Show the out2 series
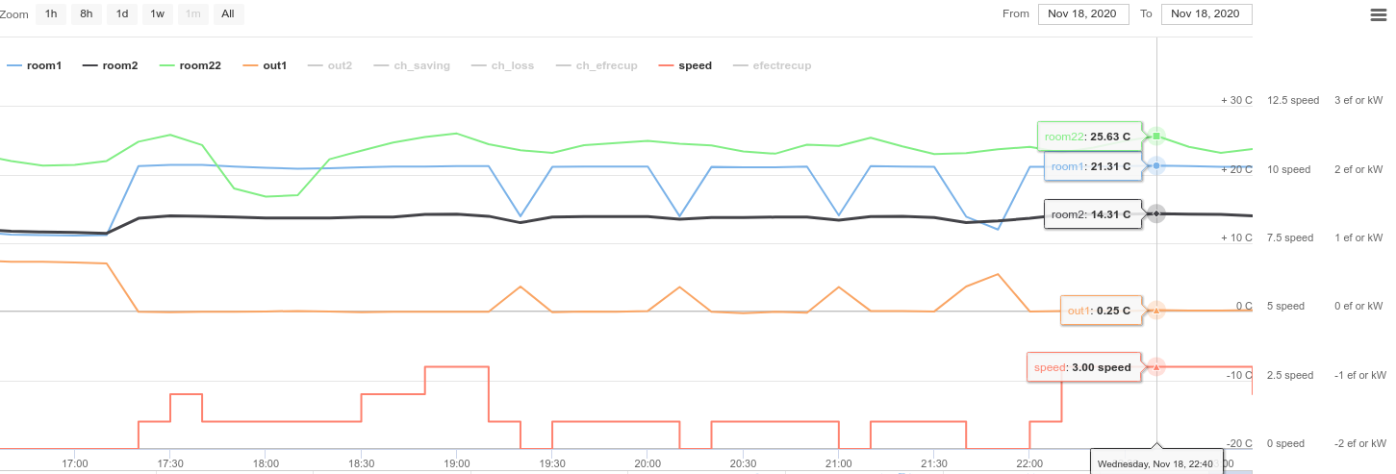1396x474 pixels. pyautogui.click(x=339, y=65)
